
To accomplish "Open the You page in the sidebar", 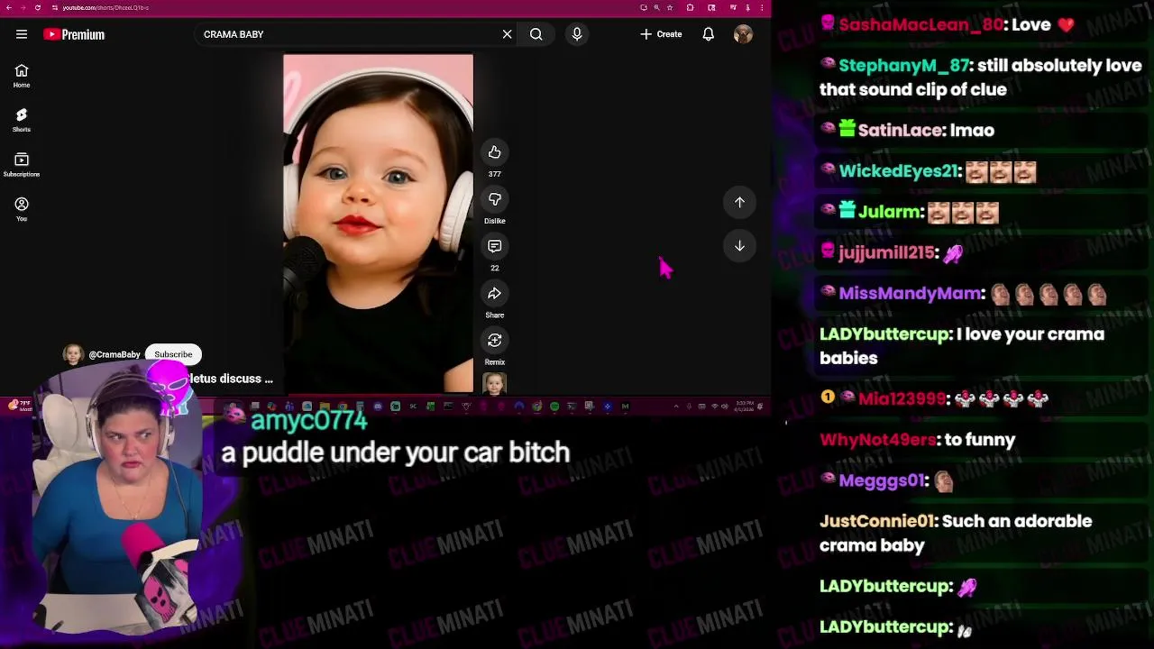I will point(22,209).
